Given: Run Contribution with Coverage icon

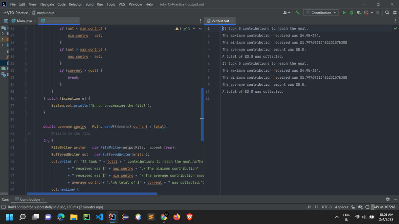Looking at the screenshot, I should point(359,12).
